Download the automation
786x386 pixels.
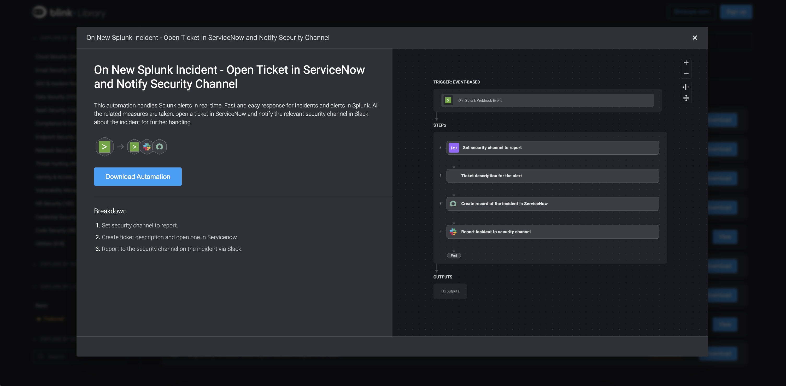click(138, 177)
